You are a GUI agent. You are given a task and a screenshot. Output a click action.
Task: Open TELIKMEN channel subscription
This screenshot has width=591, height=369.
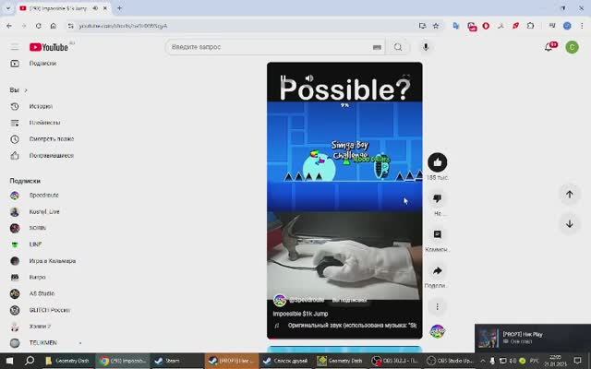[x=42, y=343]
